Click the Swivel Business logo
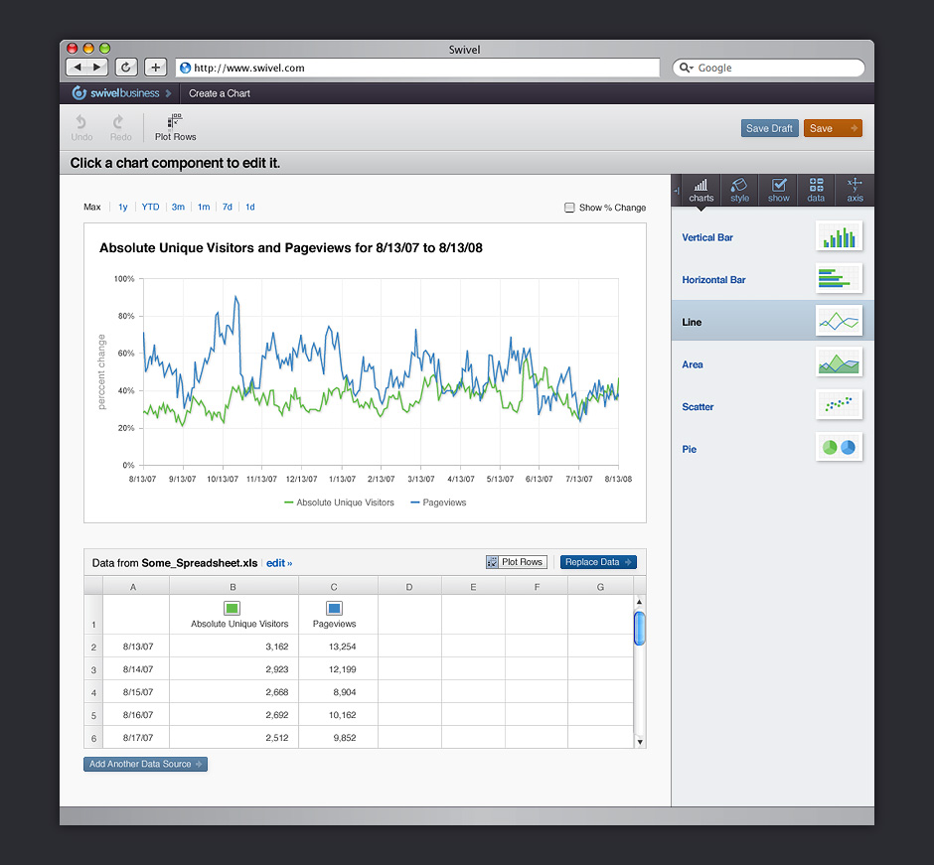 click(x=114, y=93)
